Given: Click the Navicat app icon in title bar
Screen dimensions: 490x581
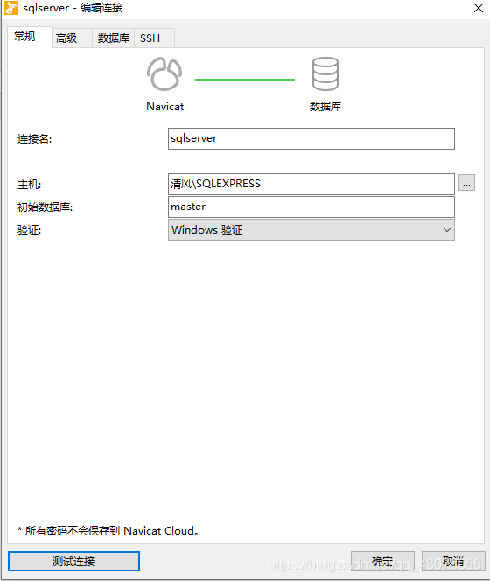Looking at the screenshot, I should click(11, 8).
